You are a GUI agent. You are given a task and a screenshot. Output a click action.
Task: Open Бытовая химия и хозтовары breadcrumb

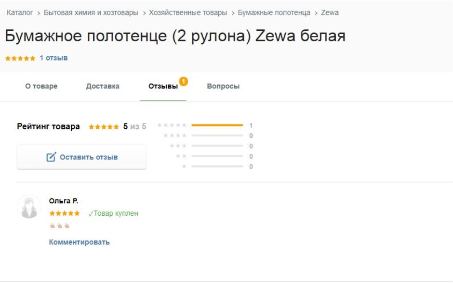(91, 12)
